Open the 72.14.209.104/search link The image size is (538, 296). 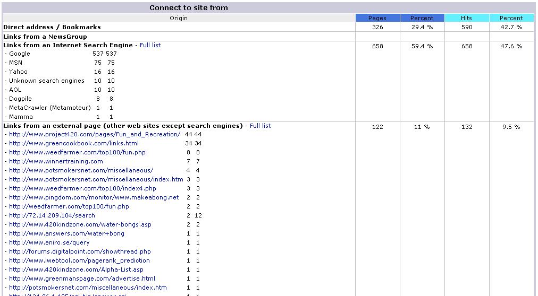[x=52, y=215]
